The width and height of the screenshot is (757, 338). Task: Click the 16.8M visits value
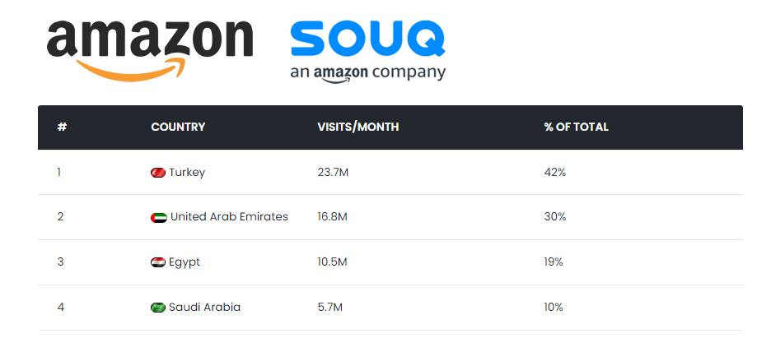tap(332, 217)
